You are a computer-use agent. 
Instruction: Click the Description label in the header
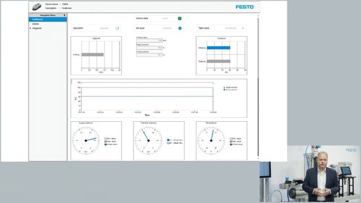51,8
